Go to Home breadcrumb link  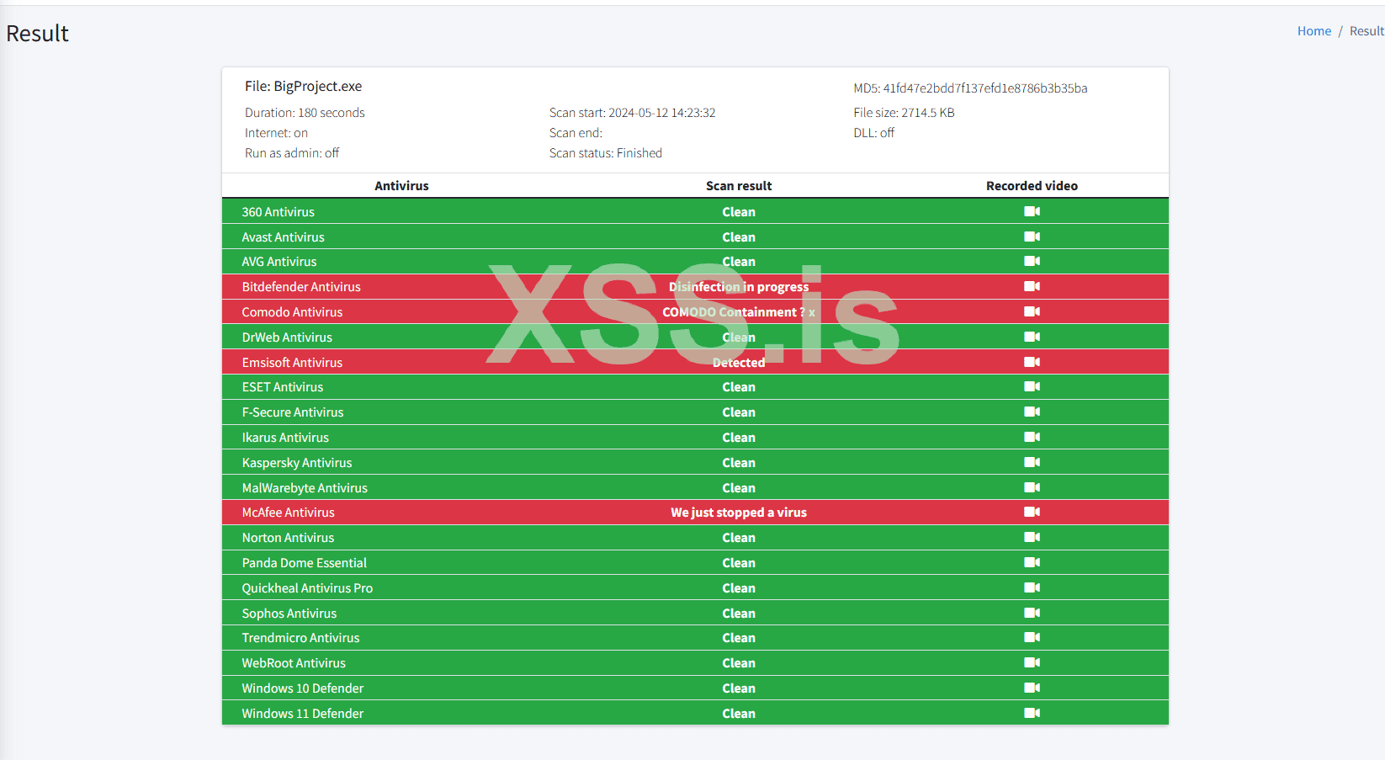pyautogui.click(x=1313, y=31)
